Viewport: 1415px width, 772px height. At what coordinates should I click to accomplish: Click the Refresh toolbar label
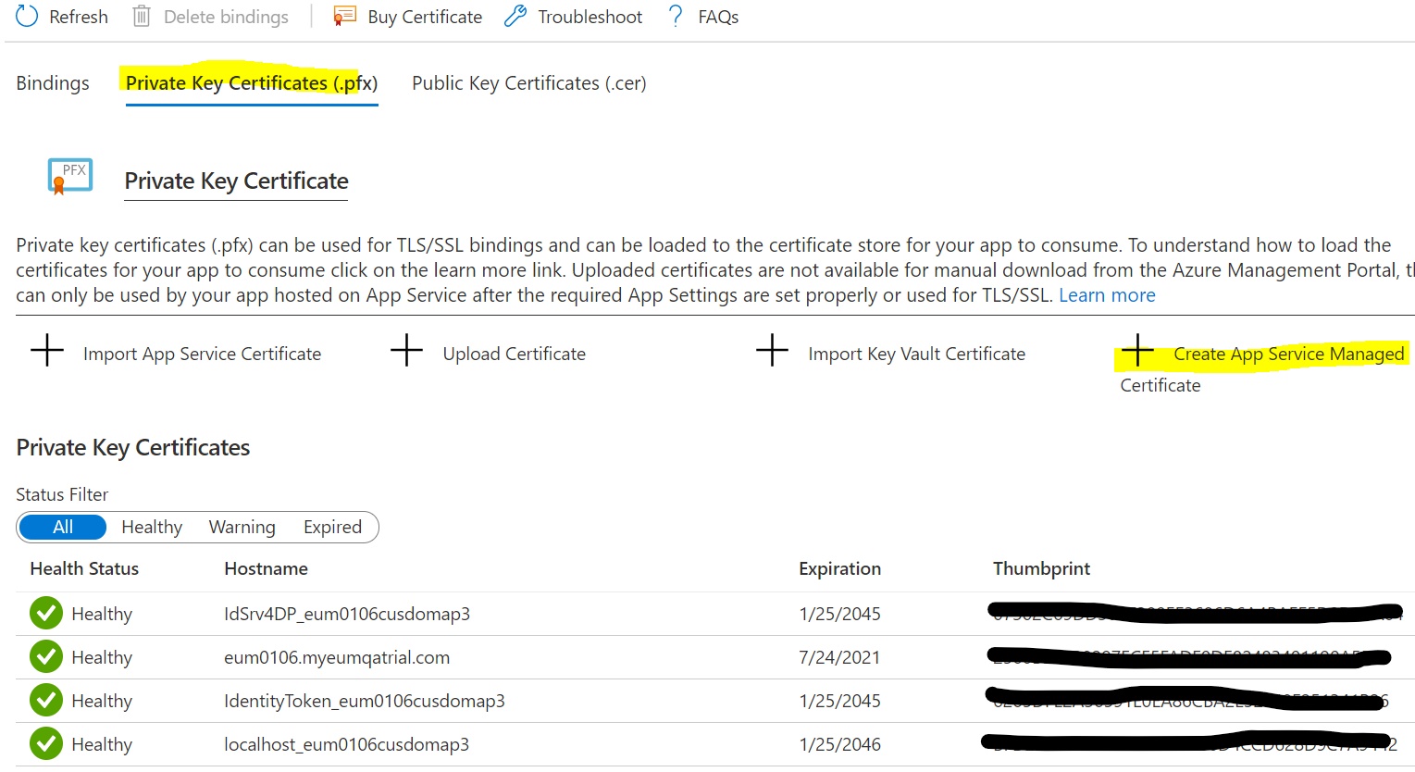[x=79, y=17]
